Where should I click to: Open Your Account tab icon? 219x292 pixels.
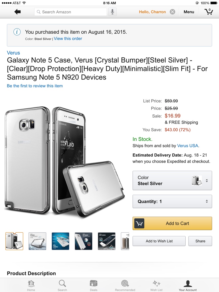(x=188, y=285)
